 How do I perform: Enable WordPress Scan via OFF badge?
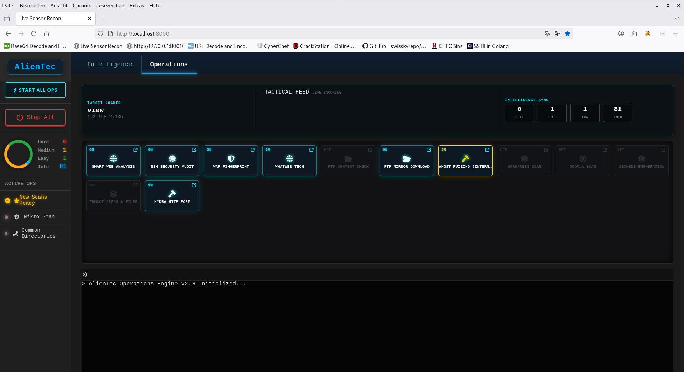(503, 150)
